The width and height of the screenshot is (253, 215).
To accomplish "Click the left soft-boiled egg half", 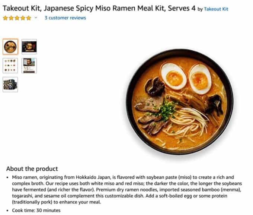I will [173, 76].
